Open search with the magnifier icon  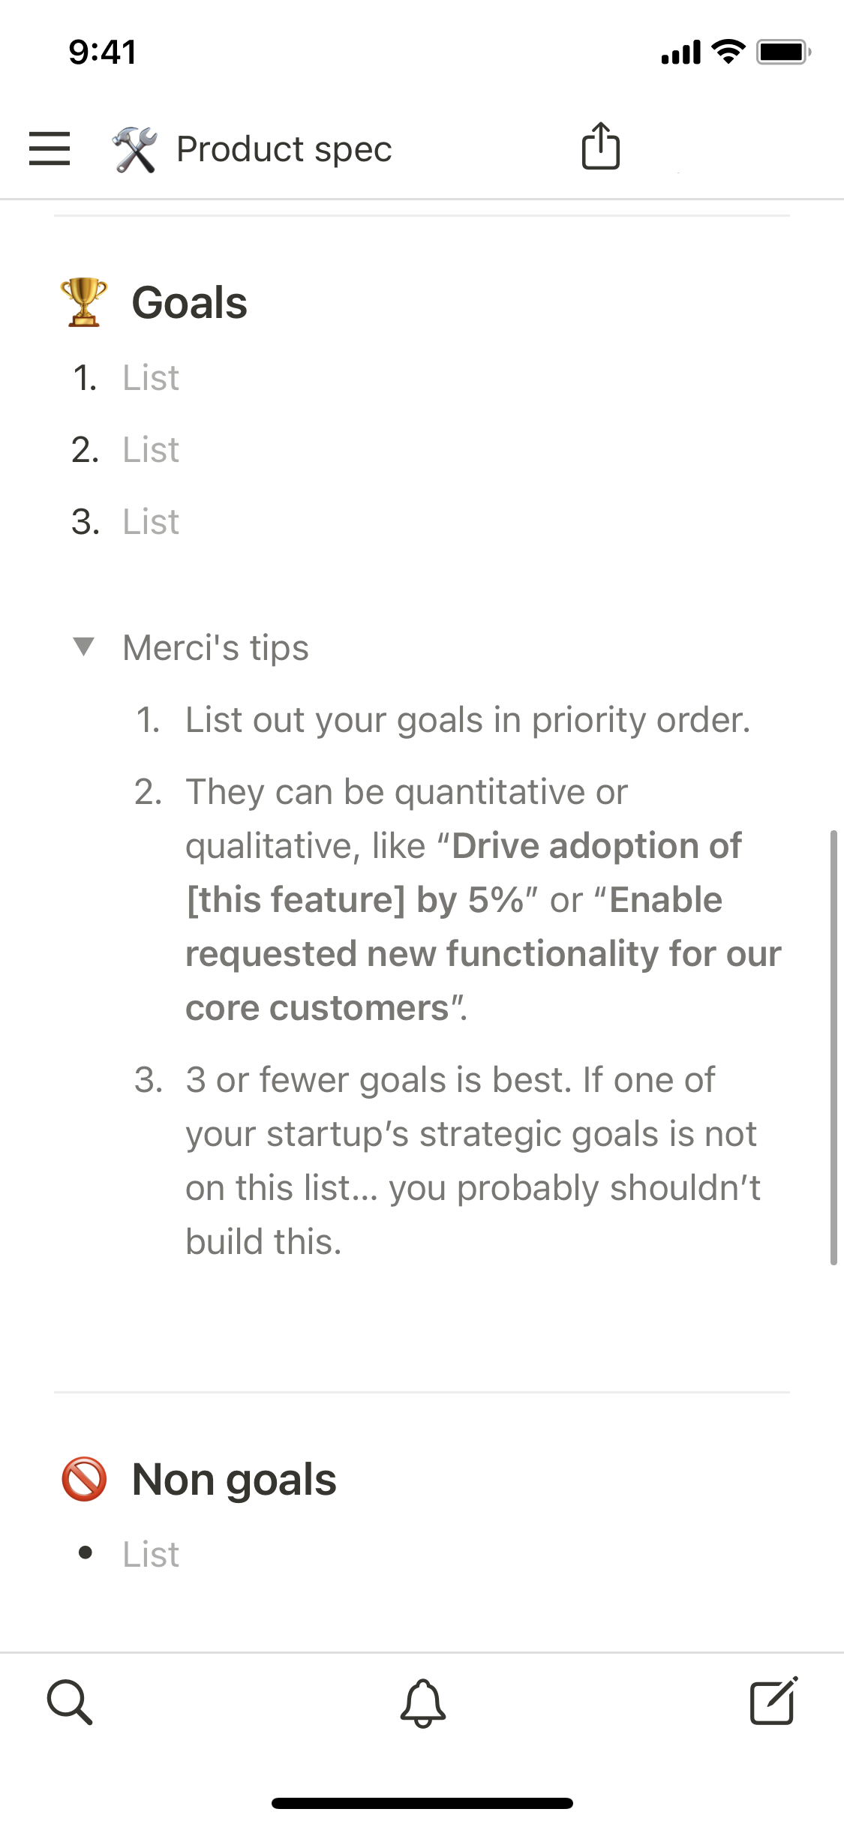(70, 1702)
